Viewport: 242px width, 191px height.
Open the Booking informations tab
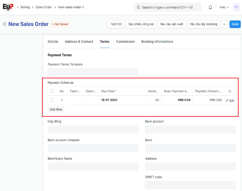coord(157,42)
